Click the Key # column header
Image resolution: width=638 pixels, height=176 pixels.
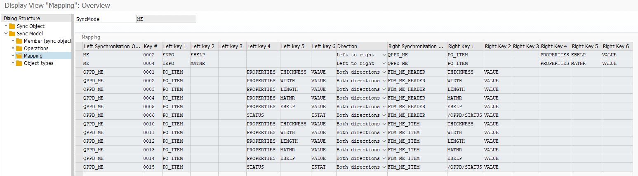point(152,46)
